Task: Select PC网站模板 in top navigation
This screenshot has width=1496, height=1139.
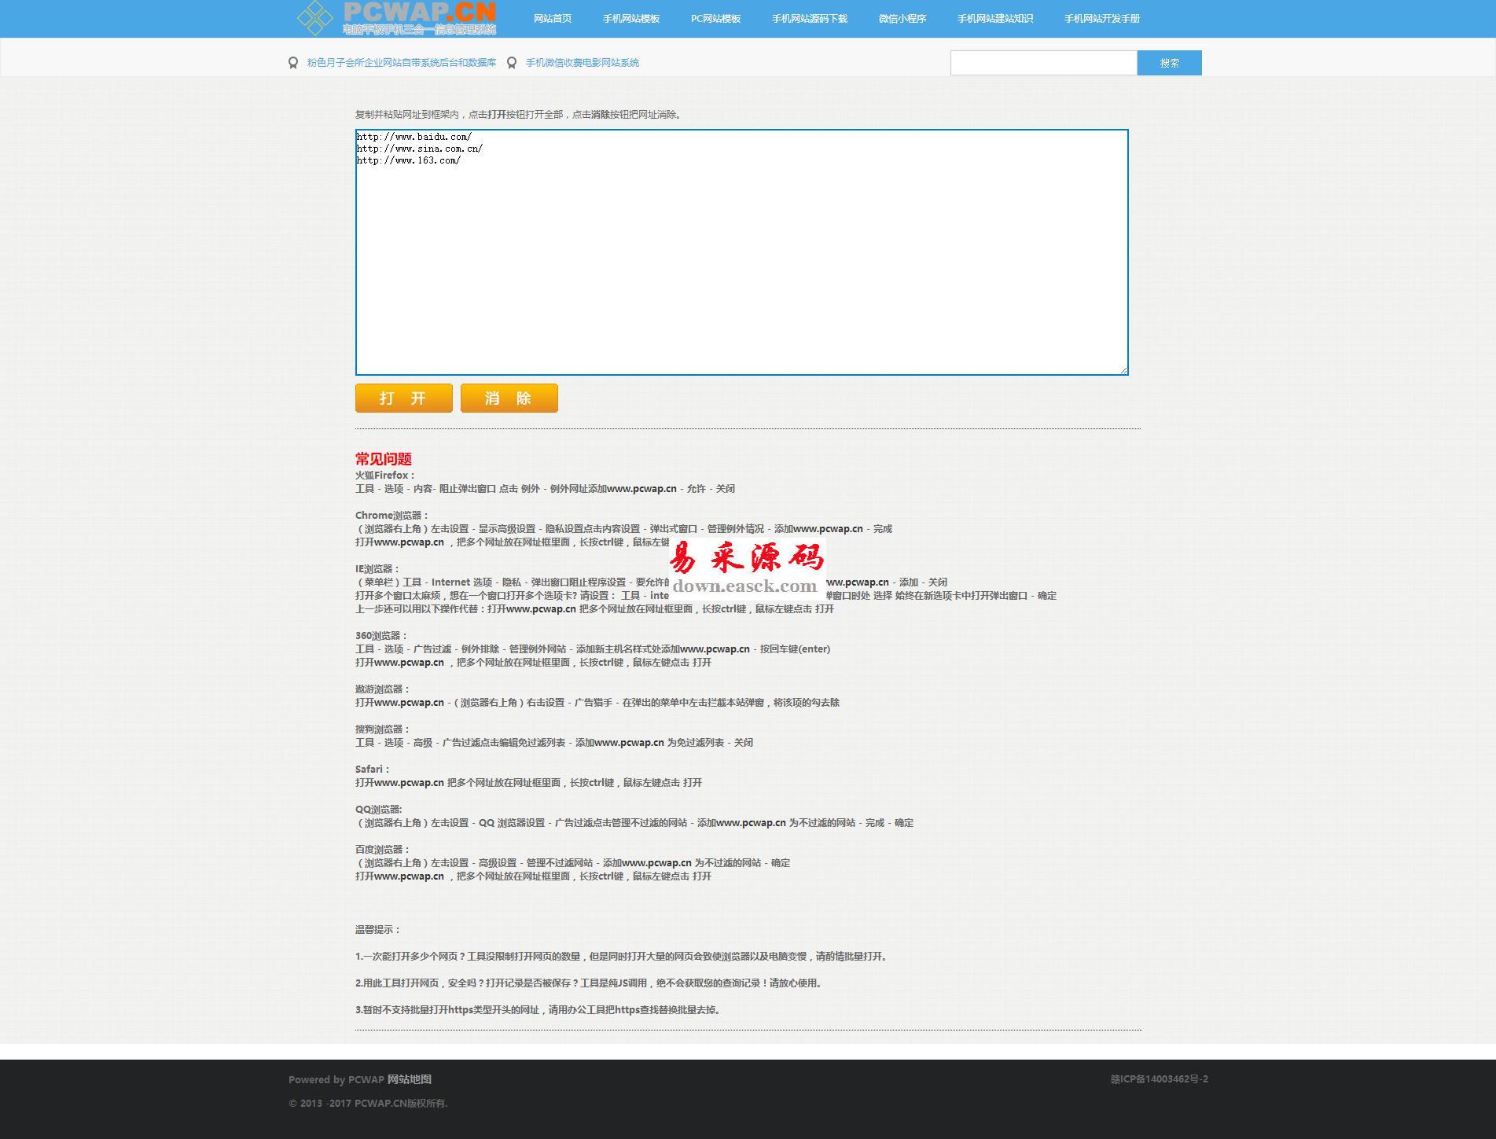Action: coord(715,19)
